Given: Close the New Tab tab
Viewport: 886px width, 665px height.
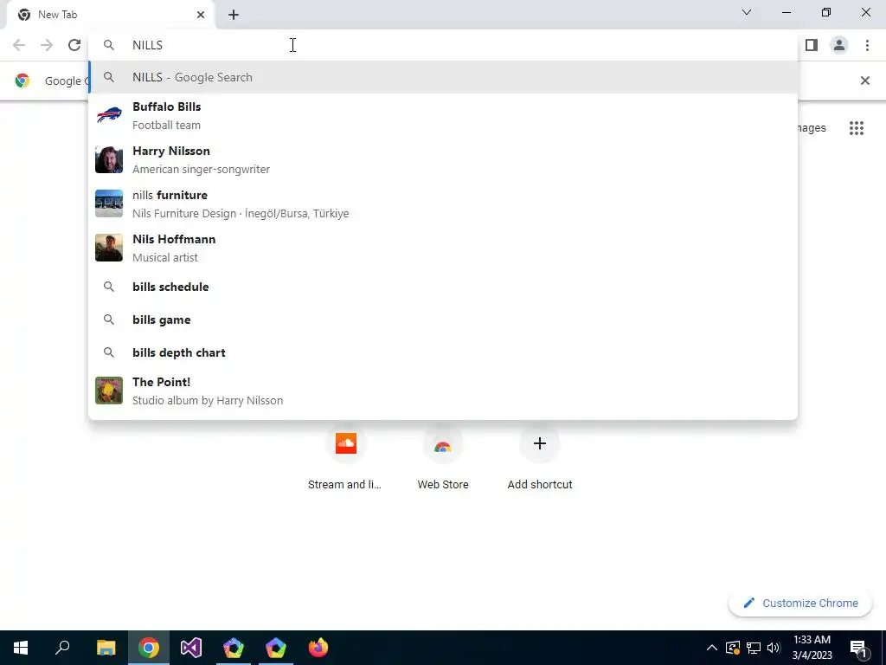Looking at the screenshot, I should [x=201, y=15].
